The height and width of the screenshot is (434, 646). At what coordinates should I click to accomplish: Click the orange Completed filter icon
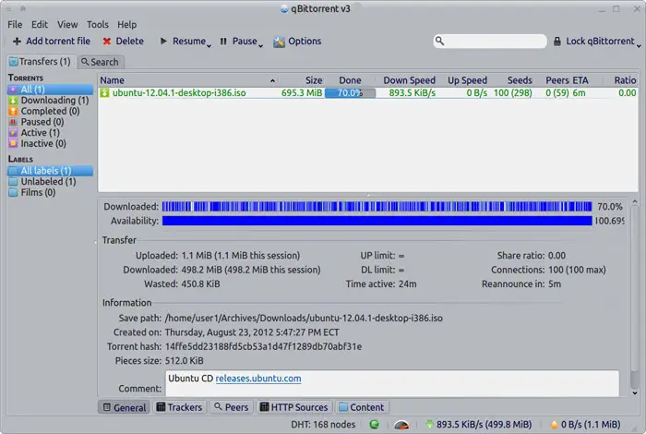click(13, 111)
